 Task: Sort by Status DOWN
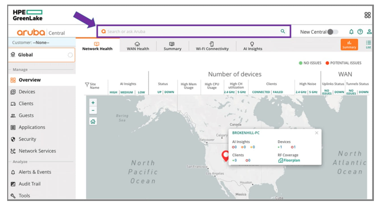[169, 92]
